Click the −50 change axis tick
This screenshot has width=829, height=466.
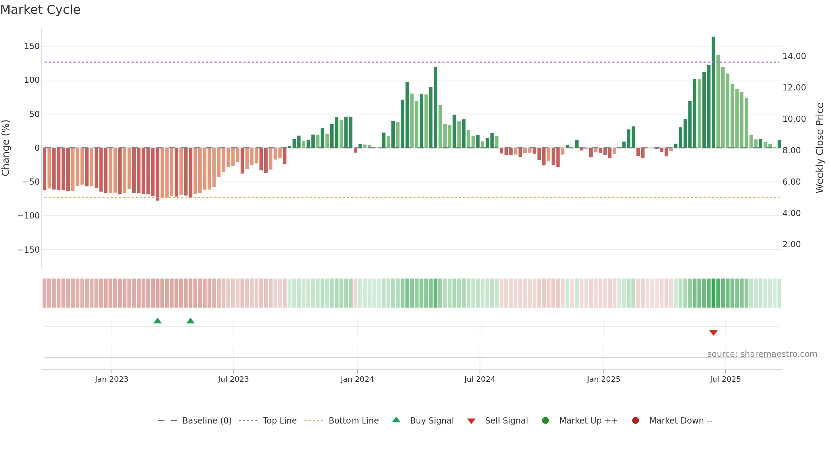click(31, 182)
